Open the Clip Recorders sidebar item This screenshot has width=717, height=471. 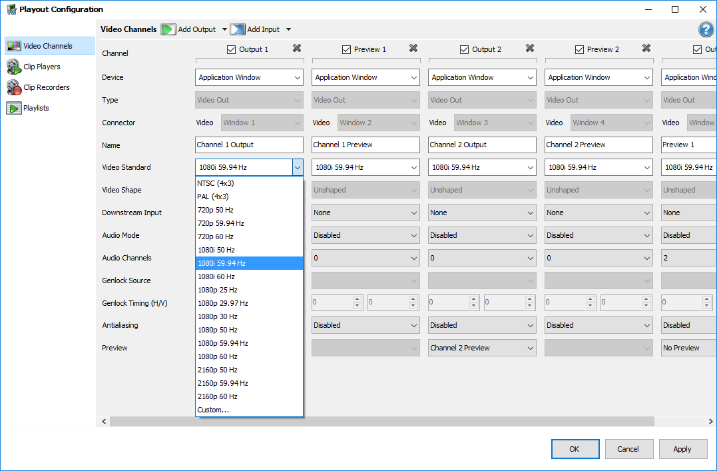(x=46, y=87)
